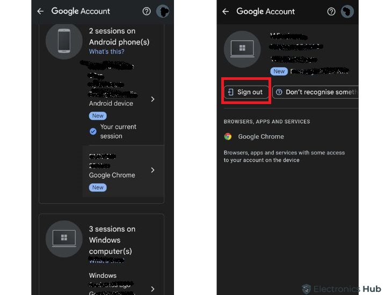Expand the Google Chrome session chevron
Viewport: 385px width, 295px height.
[x=153, y=170]
